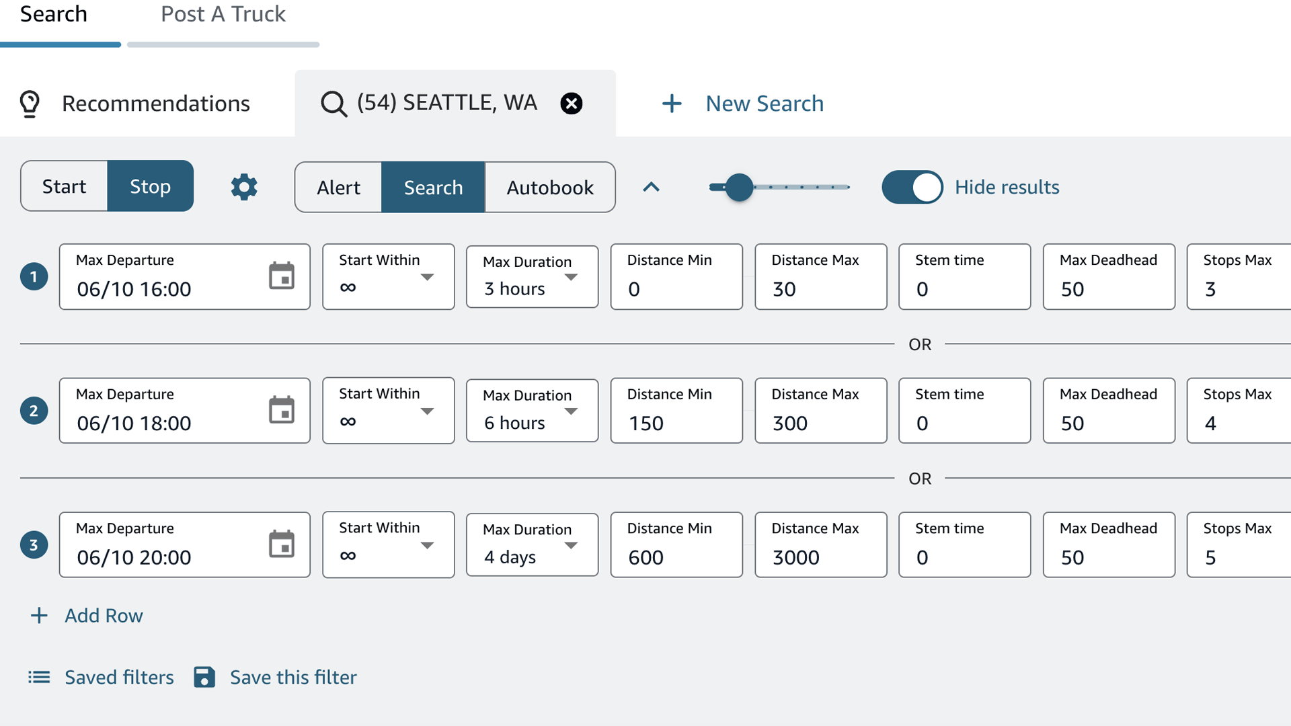
Task: Switch mode to Autobook
Action: 550,187
